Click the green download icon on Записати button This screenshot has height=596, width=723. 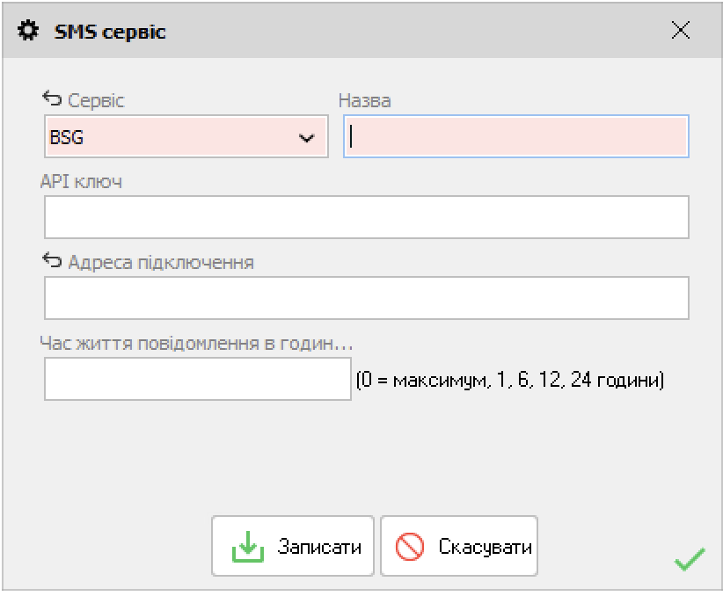pos(245,546)
